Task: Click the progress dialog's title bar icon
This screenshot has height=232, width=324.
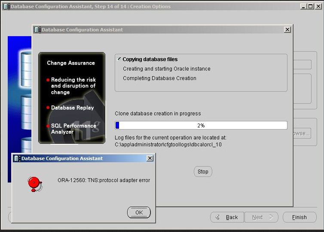Action: coord(37,30)
